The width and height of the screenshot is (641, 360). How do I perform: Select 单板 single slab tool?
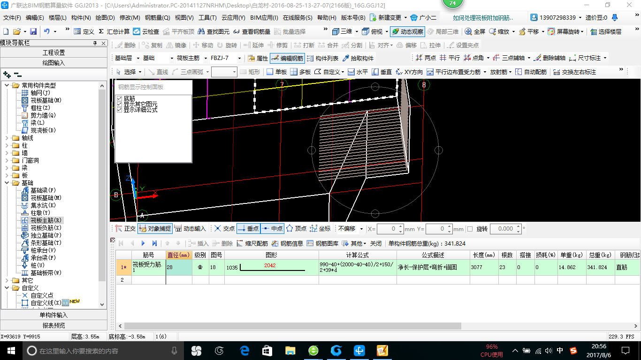click(276, 72)
